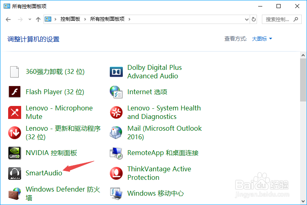This screenshot has width=307, height=205.
Task: Click the Windows 移动中心 icon
Action: tap(116, 194)
